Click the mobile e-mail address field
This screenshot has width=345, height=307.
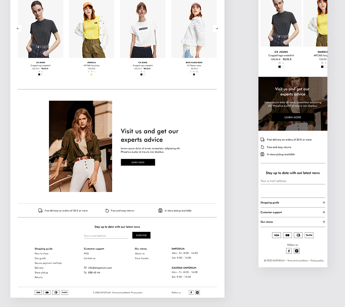click(293, 181)
